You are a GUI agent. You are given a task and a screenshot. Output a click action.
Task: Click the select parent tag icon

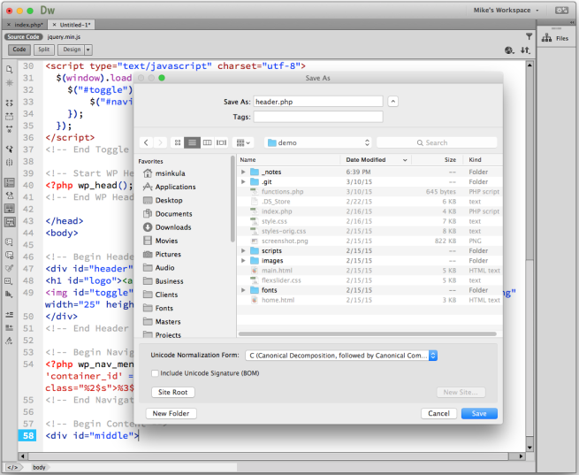[10, 149]
